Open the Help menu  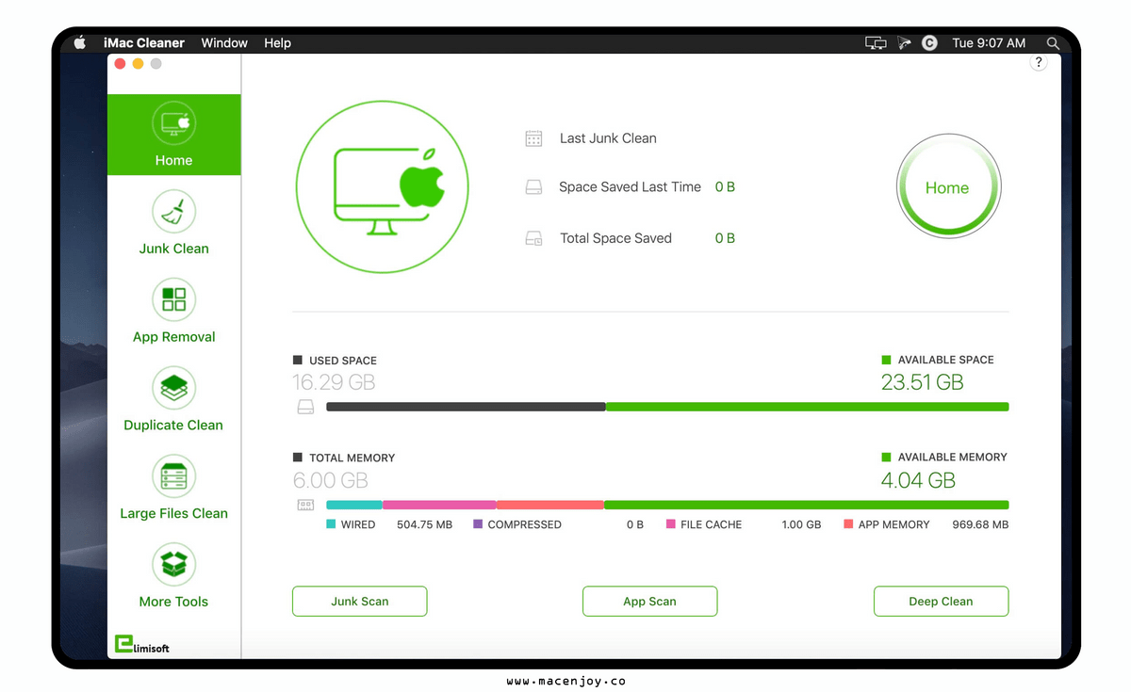277,43
